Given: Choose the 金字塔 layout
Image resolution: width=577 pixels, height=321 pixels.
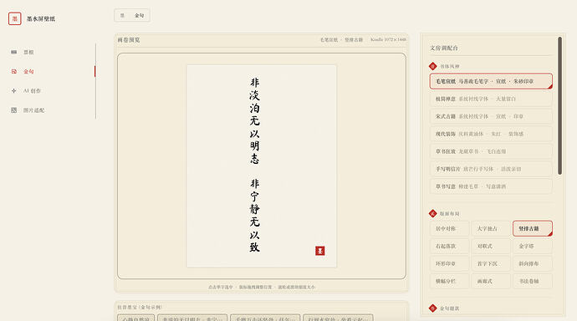Looking at the screenshot, I should (533, 246).
